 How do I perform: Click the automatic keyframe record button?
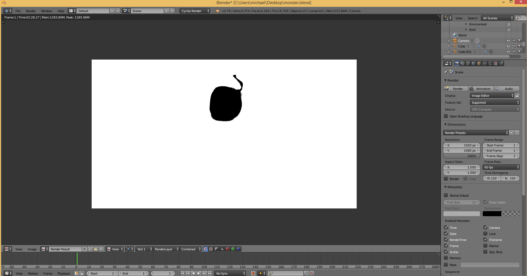coord(253,273)
